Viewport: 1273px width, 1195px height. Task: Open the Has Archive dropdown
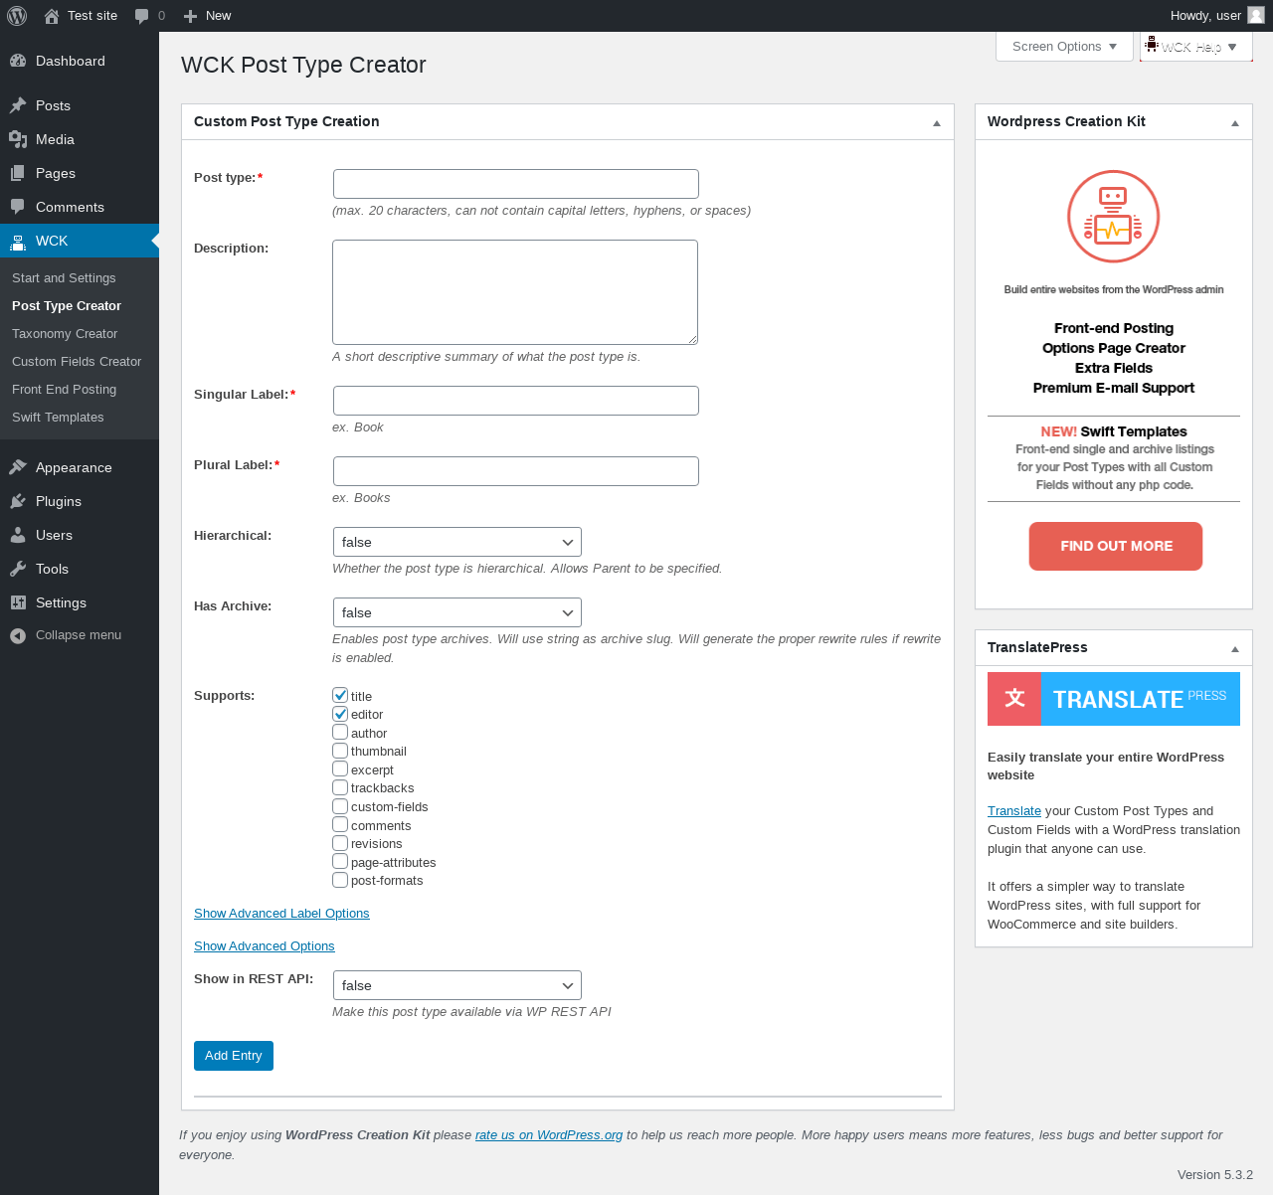coord(457,612)
